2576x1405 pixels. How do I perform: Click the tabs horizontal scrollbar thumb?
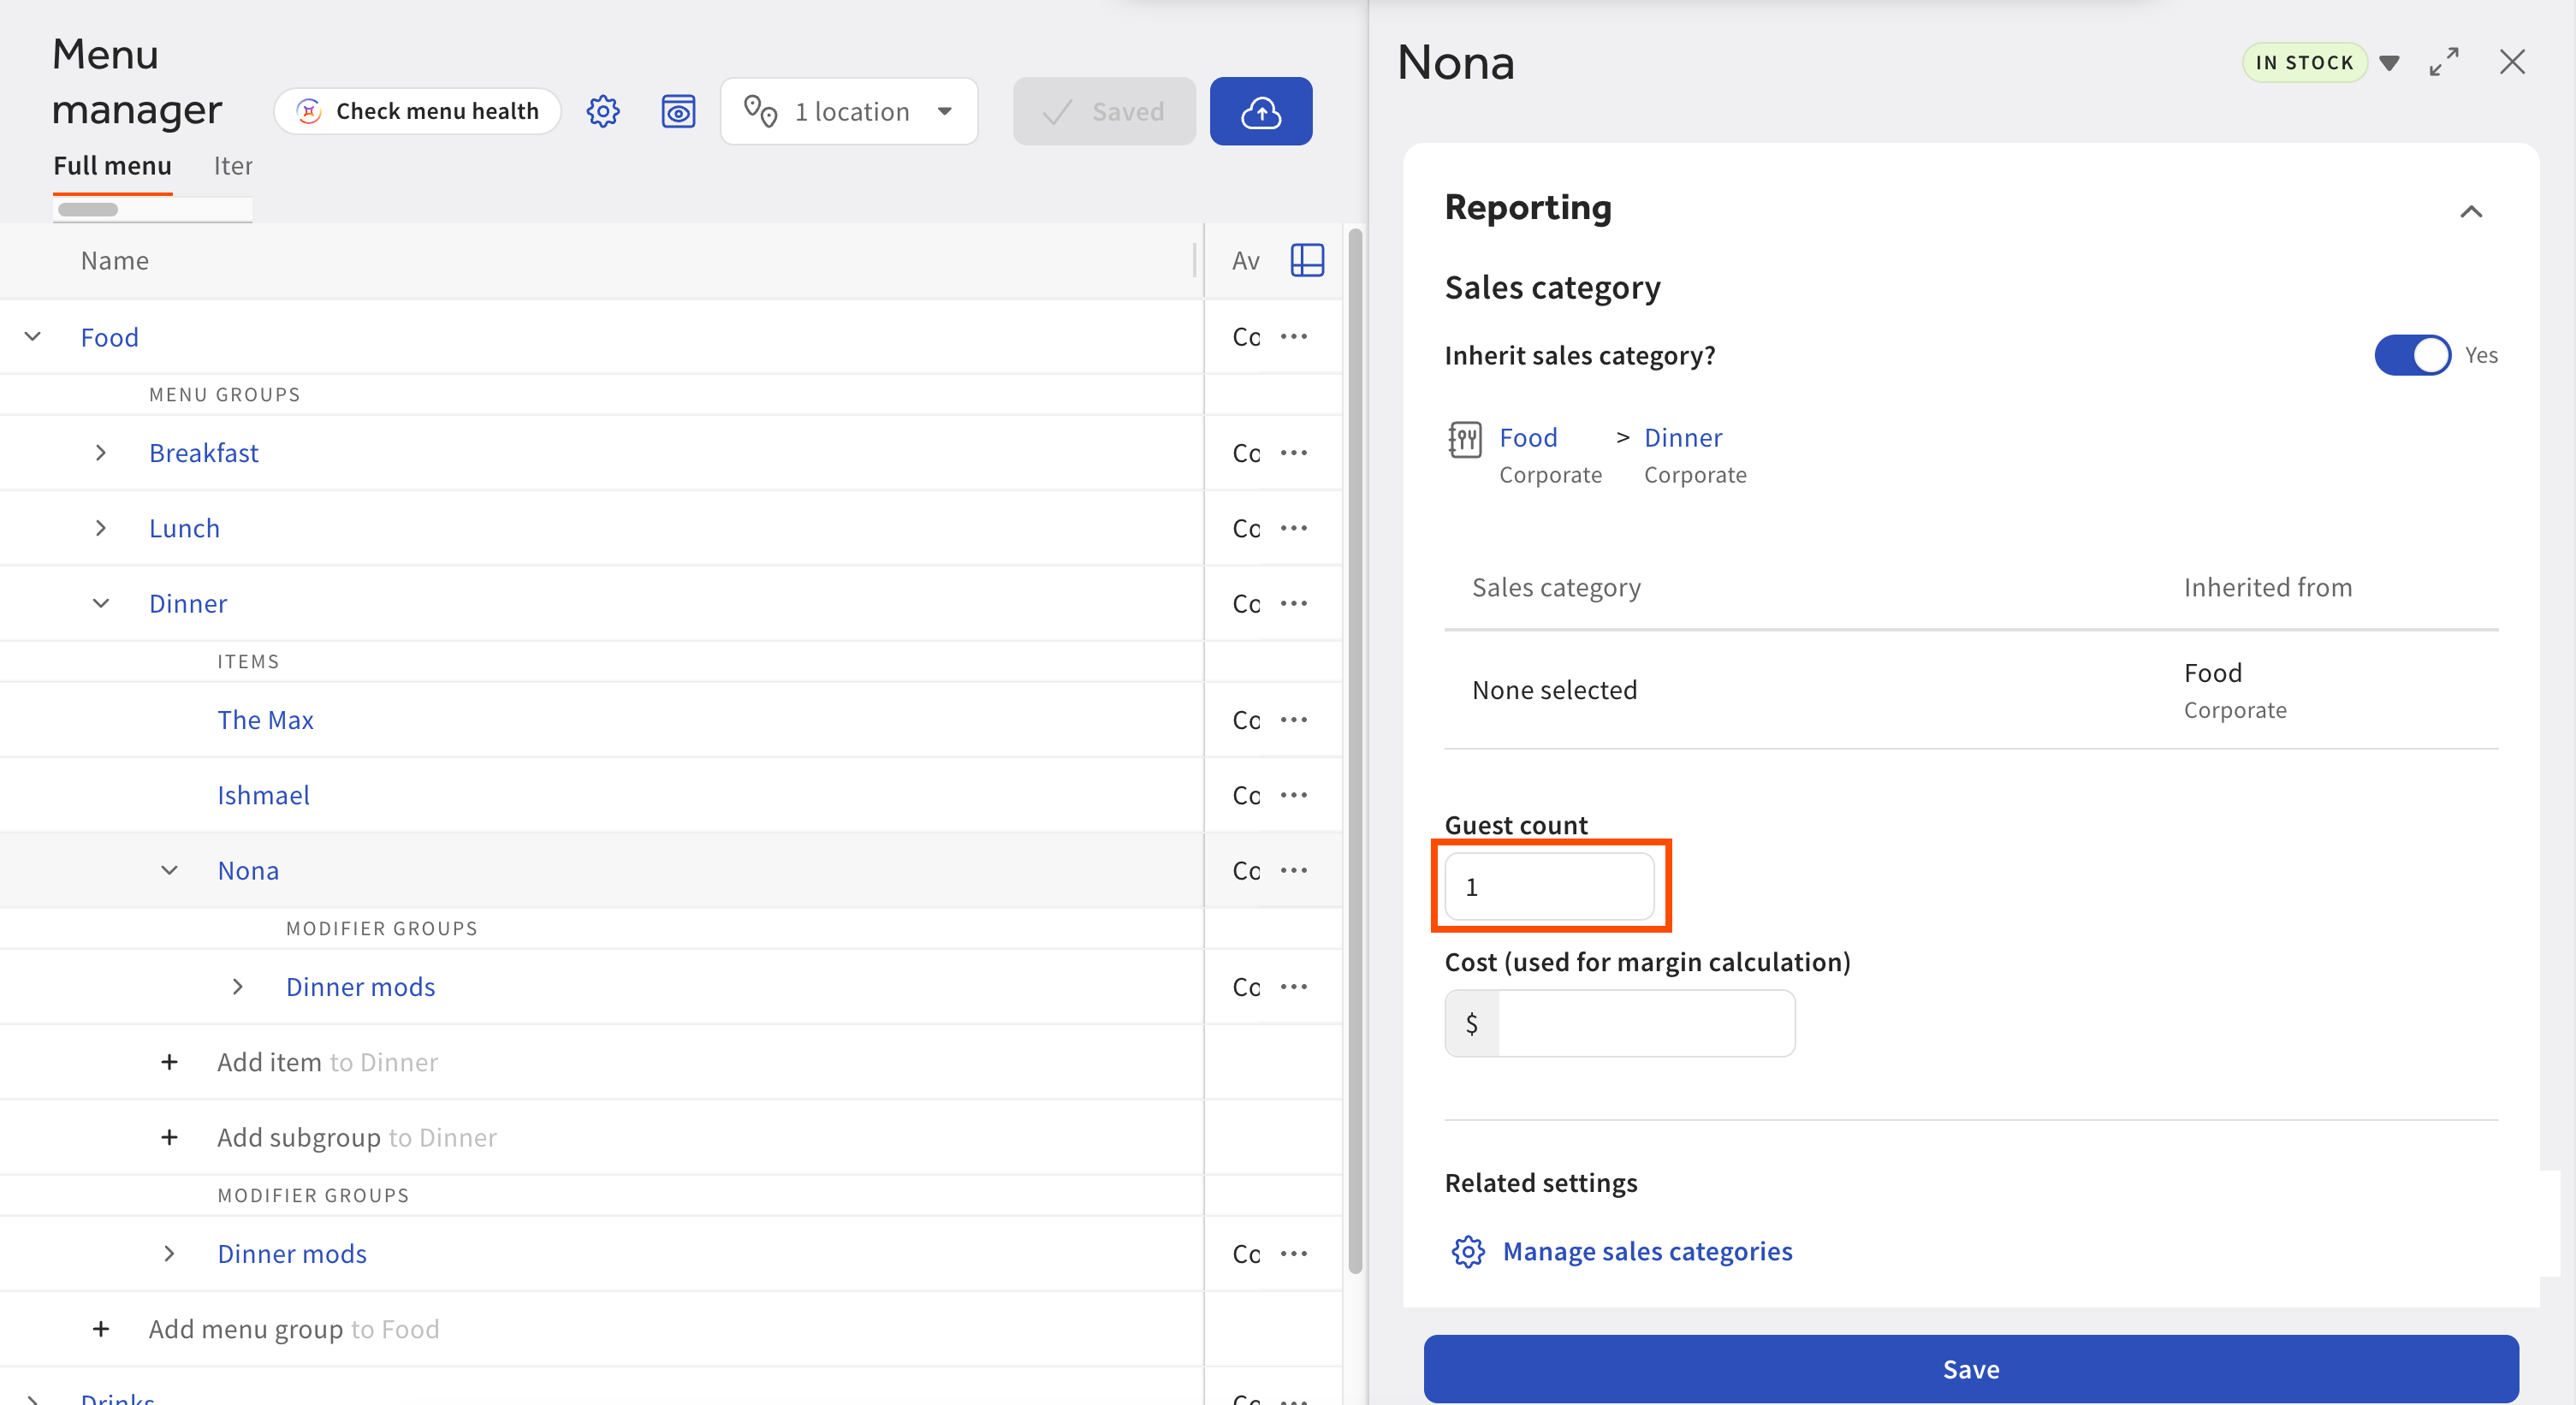point(88,209)
